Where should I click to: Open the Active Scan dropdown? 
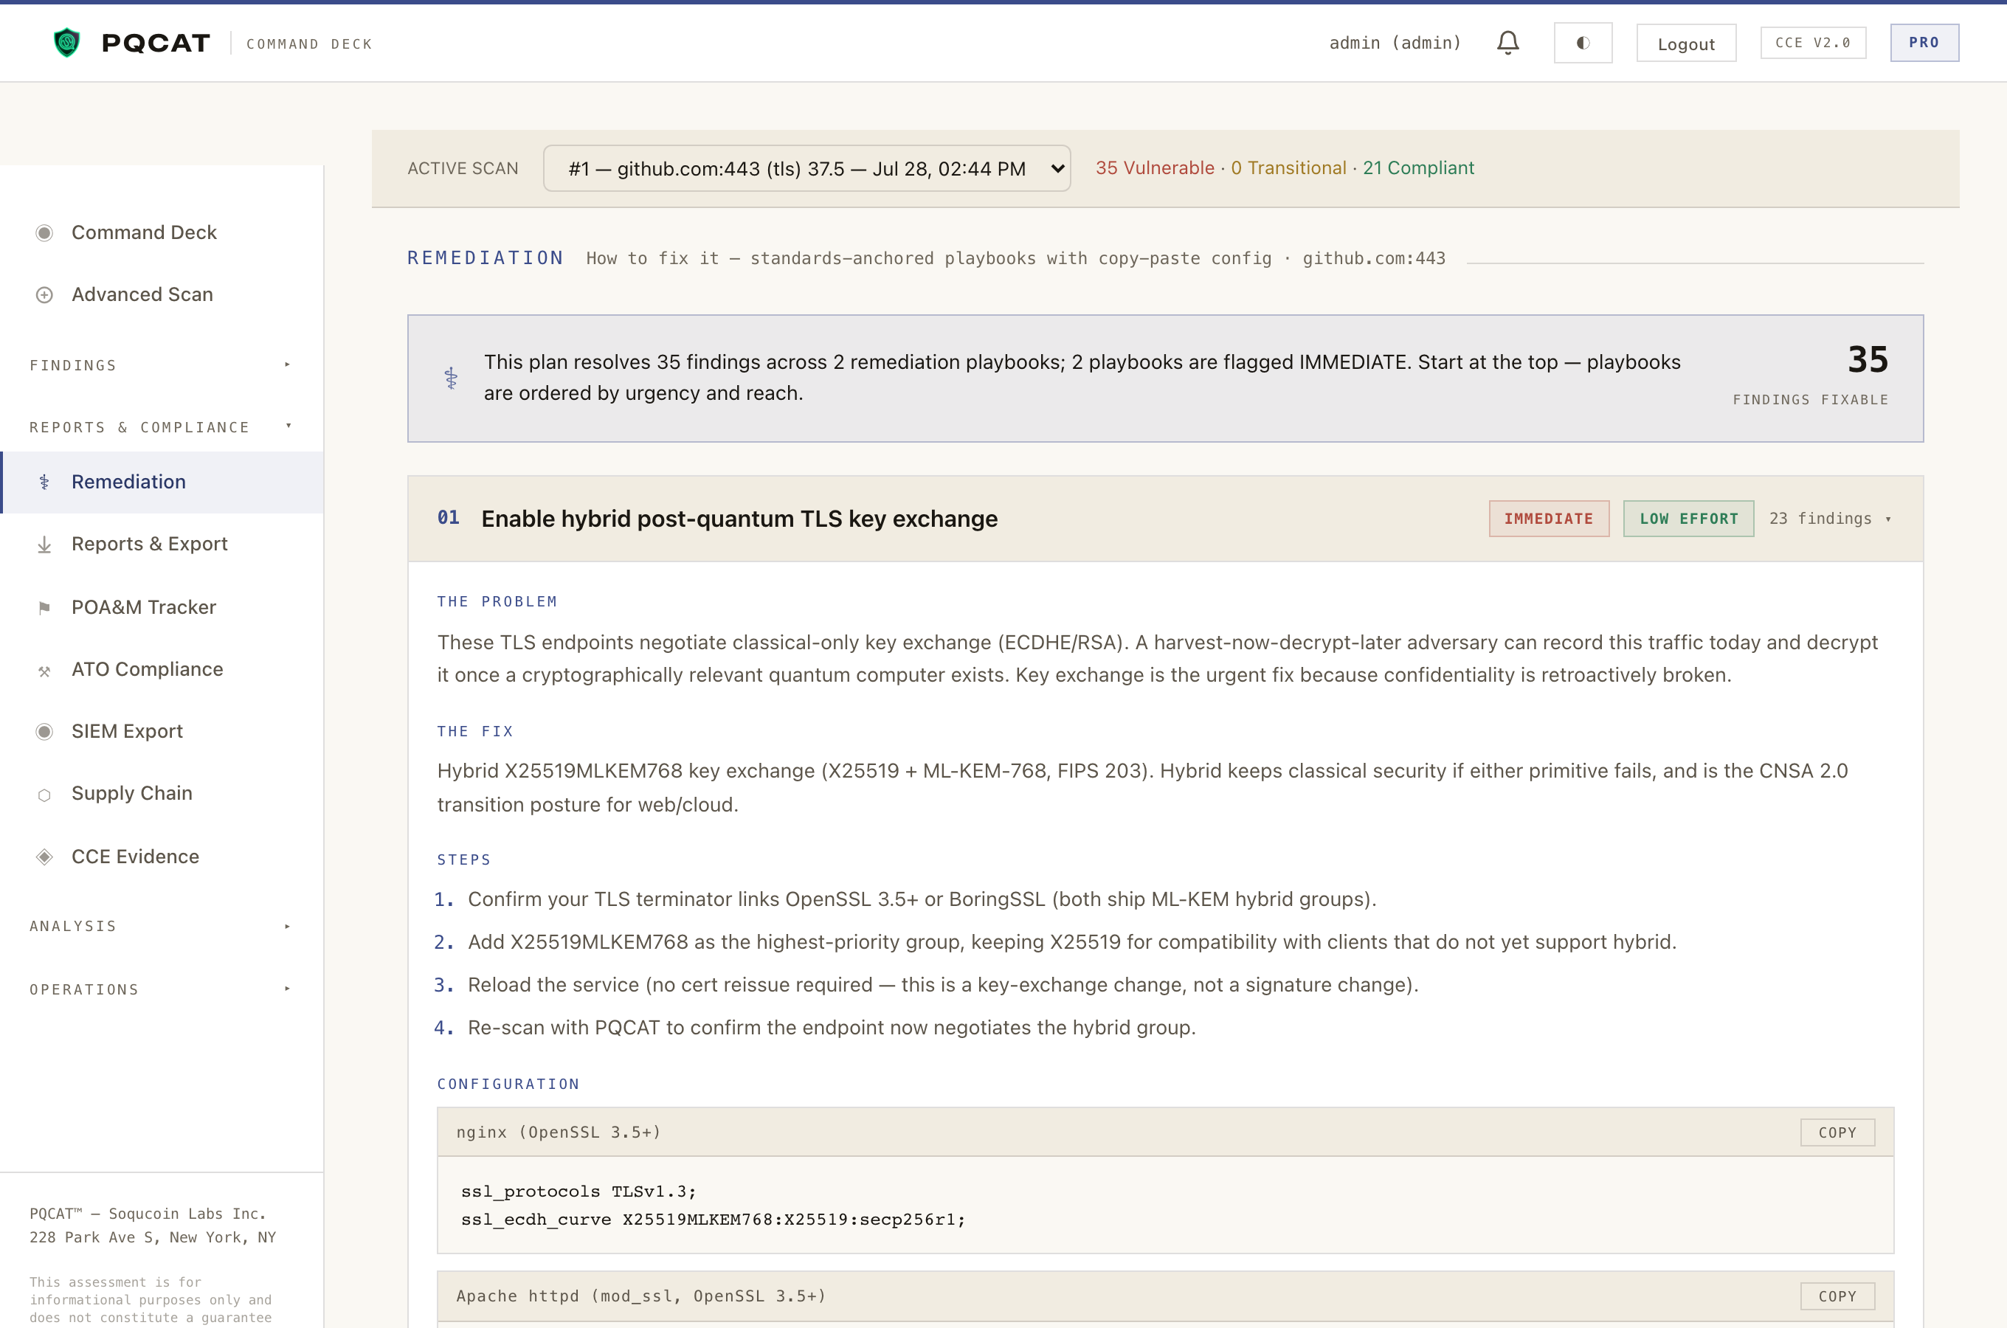806,168
